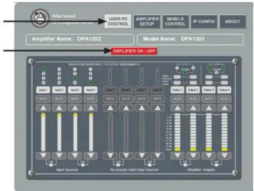
Task: Lower Input 3 level with down arrow
Action: [x=75, y=156]
